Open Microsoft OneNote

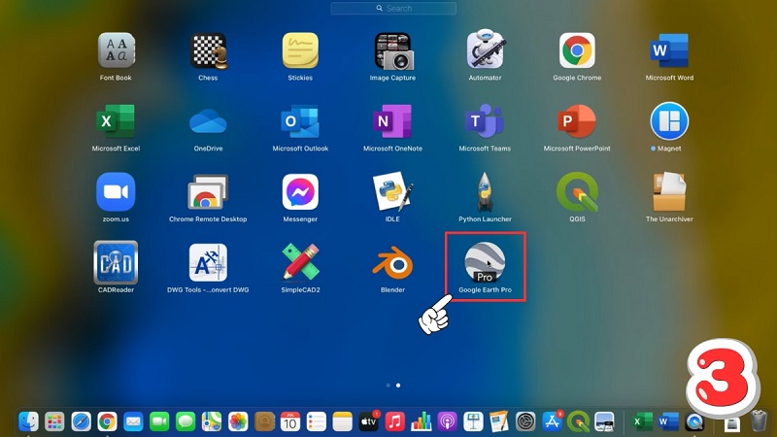(x=392, y=121)
